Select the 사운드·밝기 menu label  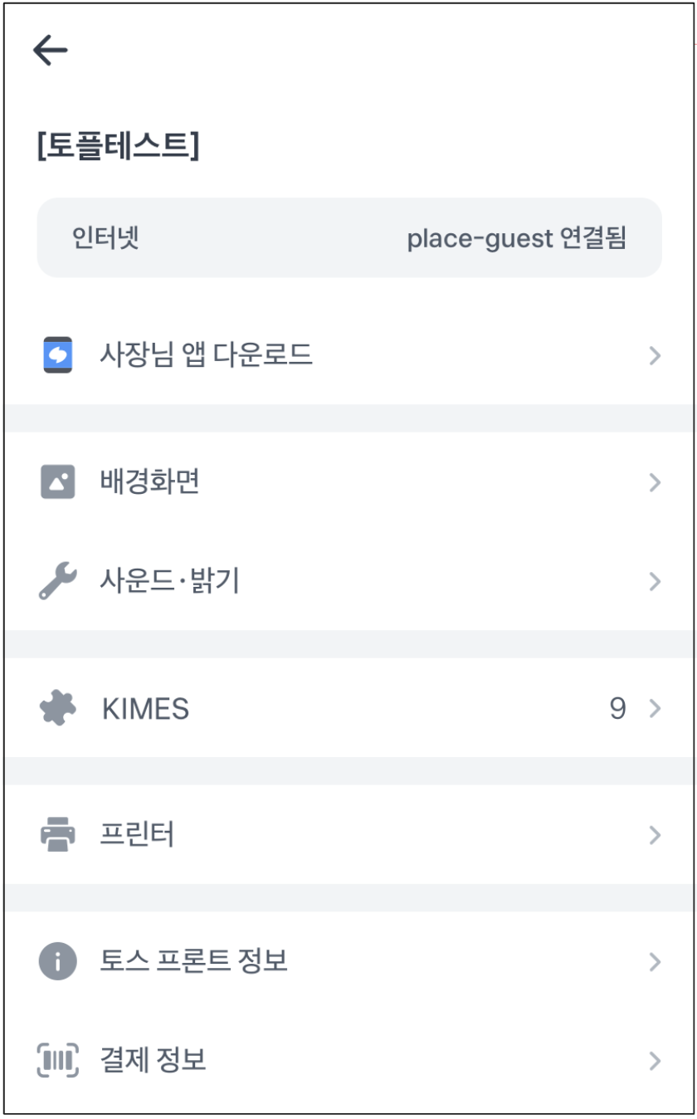pyautogui.click(x=169, y=581)
